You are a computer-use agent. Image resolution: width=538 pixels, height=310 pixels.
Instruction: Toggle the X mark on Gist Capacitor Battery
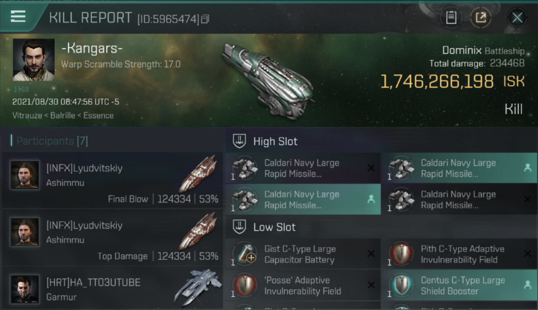point(371,254)
